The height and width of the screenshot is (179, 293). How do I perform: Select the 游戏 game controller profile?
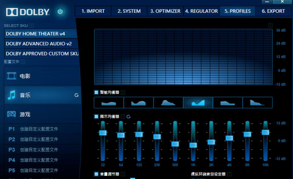[x=12, y=114]
